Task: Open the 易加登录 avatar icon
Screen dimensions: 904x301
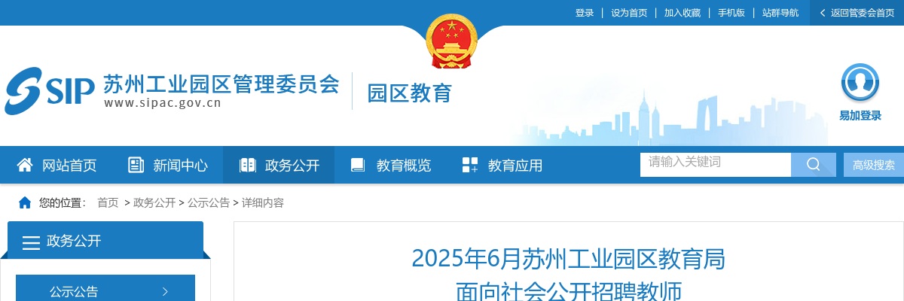Action: click(860, 83)
